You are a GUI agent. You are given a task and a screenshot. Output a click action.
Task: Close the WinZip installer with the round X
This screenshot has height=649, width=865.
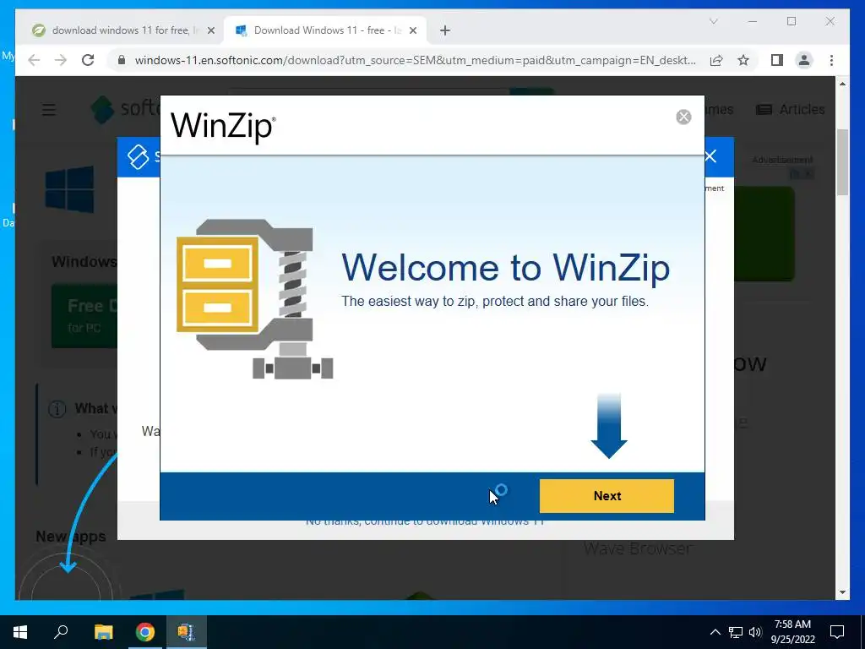(683, 117)
